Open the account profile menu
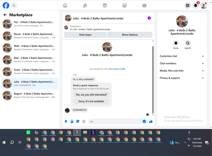The width and height of the screenshot is (212, 156). 204,6
